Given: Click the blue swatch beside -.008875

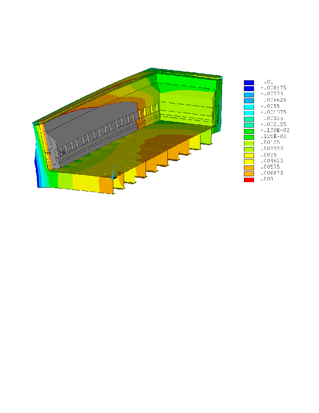Looking at the screenshot, I should tap(249, 89).
